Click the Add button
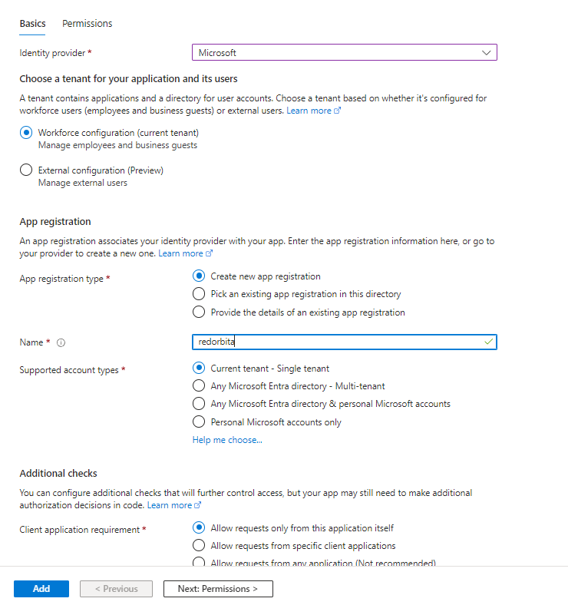This screenshot has width=568, height=605. pyautogui.click(x=41, y=589)
